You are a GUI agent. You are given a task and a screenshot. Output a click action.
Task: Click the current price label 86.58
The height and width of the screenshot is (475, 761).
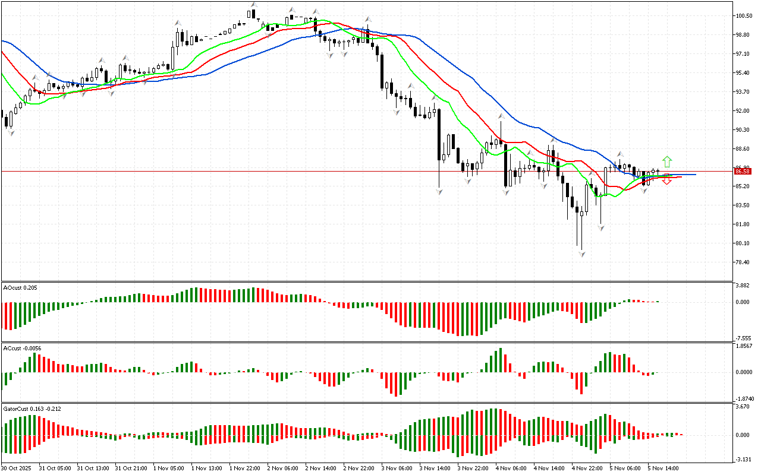point(741,171)
